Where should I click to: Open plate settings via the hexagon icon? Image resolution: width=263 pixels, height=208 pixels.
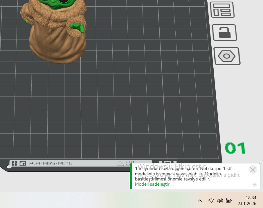(227, 56)
